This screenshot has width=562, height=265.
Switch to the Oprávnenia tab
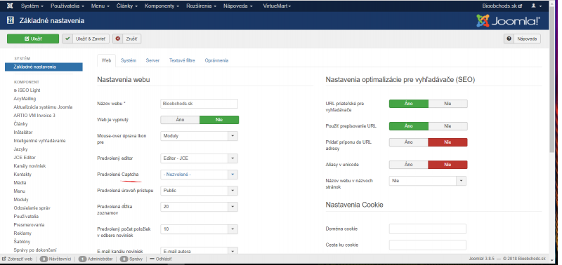(216, 60)
